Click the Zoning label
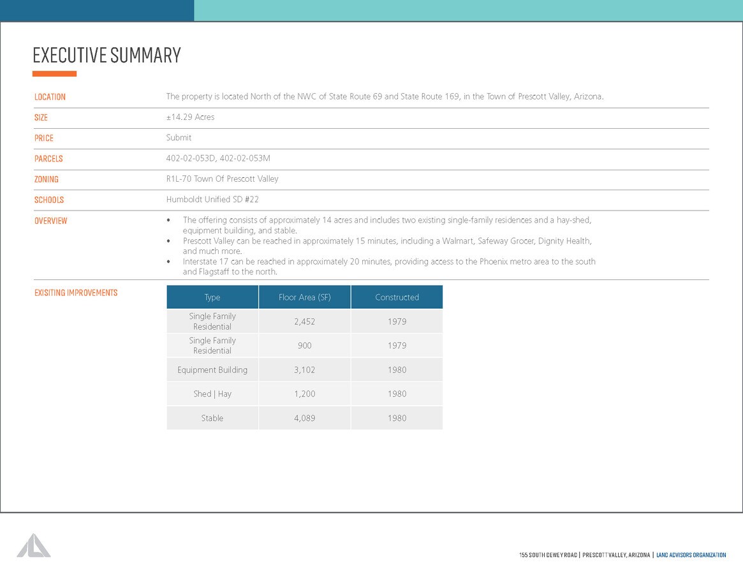Screen dimensions: 743x574 click(47, 179)
